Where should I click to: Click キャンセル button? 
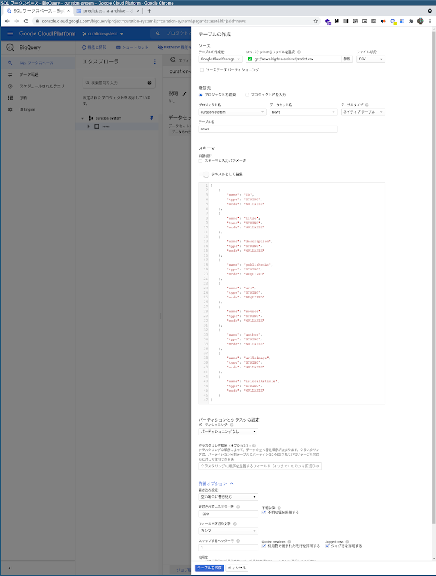tap(237, 568)
